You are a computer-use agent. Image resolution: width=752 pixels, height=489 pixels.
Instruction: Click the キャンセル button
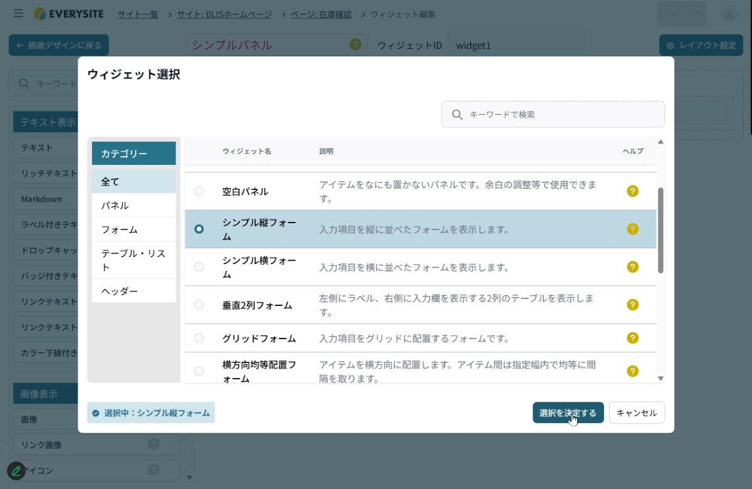pyautogui.click(x=637, y=413)
